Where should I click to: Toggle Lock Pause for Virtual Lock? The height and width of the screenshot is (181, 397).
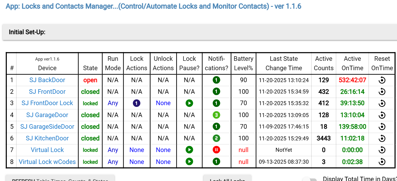(189, 150)
